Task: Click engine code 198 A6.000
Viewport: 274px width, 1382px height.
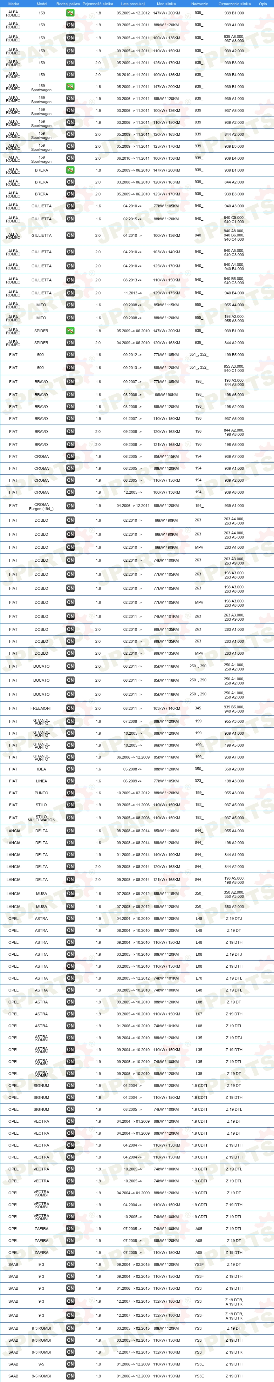Action: pos(234,395)
